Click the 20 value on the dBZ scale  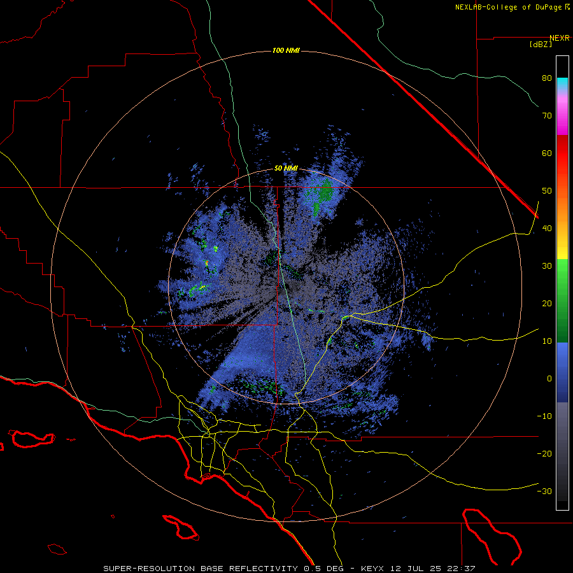tap(547, 304)
